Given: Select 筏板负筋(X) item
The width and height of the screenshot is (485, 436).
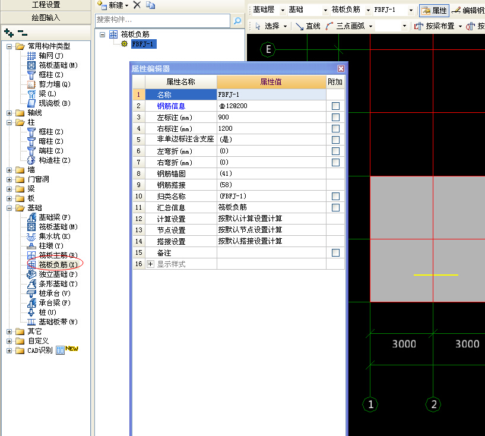Looking at the screenshot, I should click(x=52, y=264).
